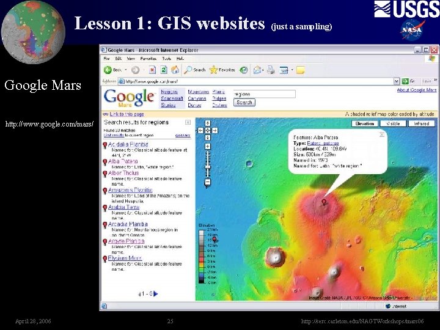
Task: Click Link to this page
Action: pyautogui.click(x=127, y=114)
